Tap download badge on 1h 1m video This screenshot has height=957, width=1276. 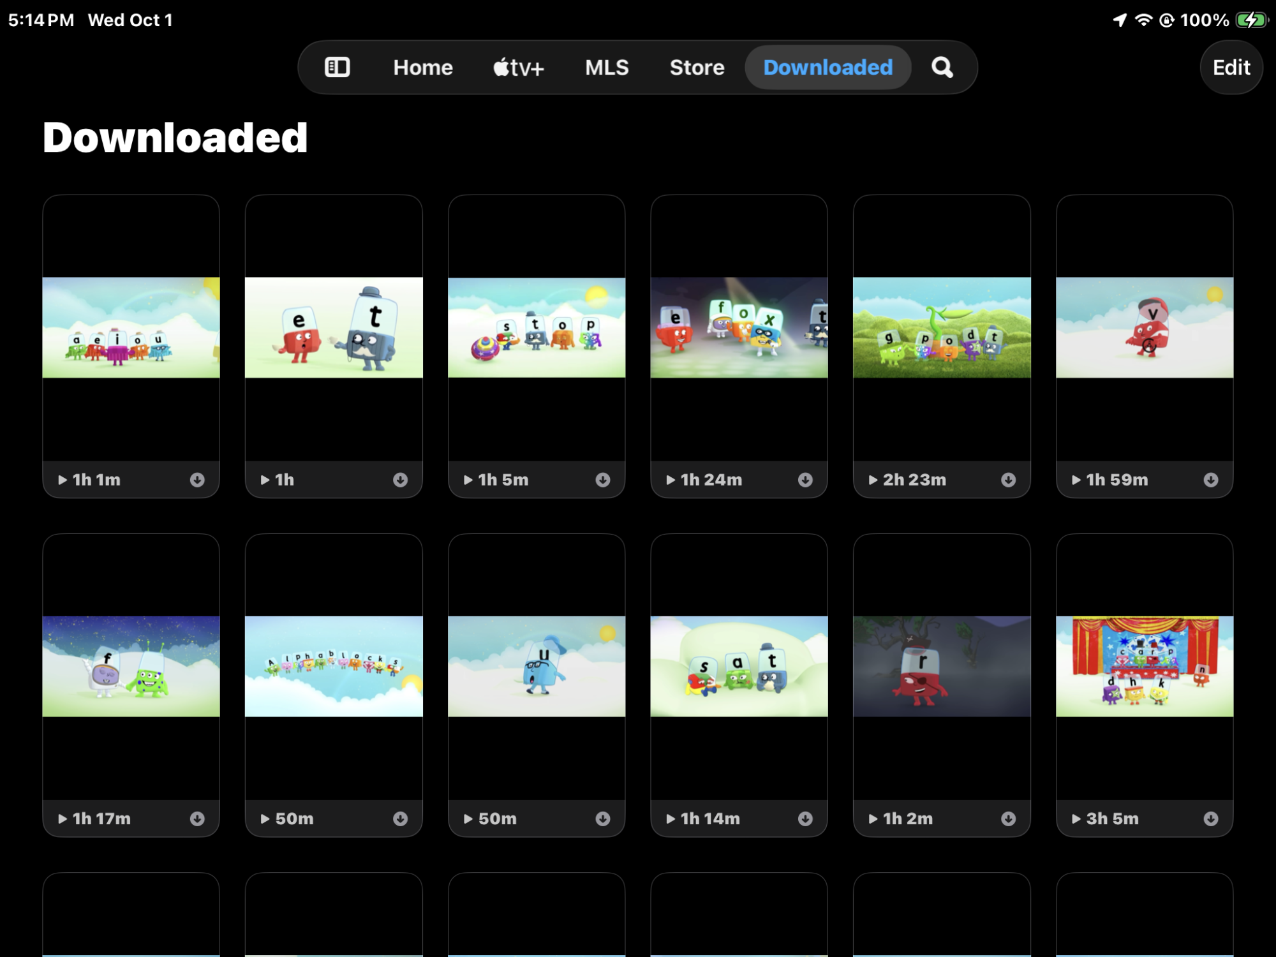(197, 480)
